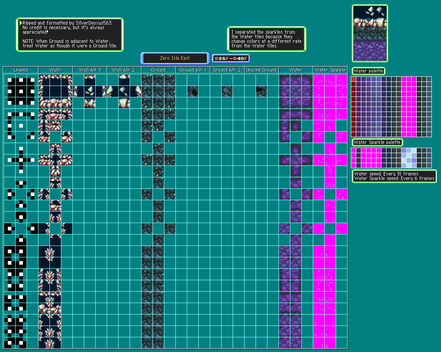Click the "Ground Alt. 2" column header
The height and width of the screenshot is (352, 441).
(x=227, y=70)
